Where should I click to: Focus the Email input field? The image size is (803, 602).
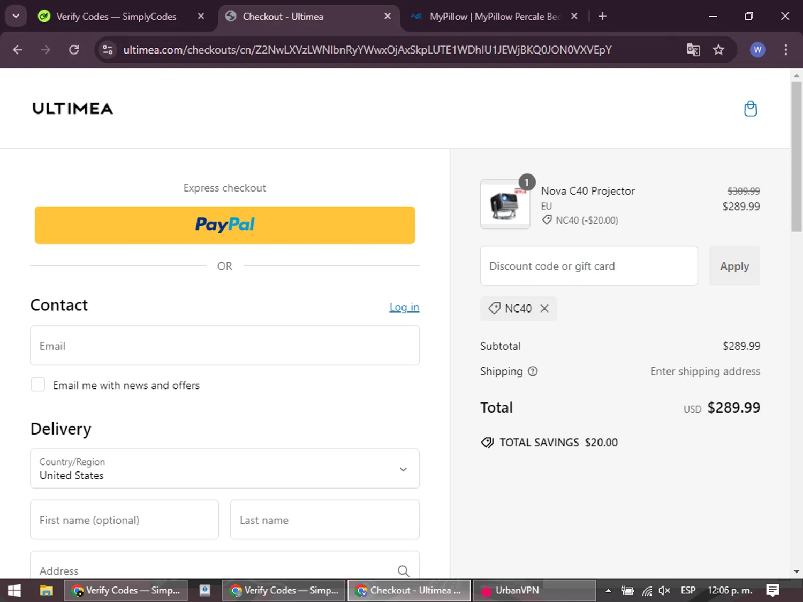[x=225, y=346]
